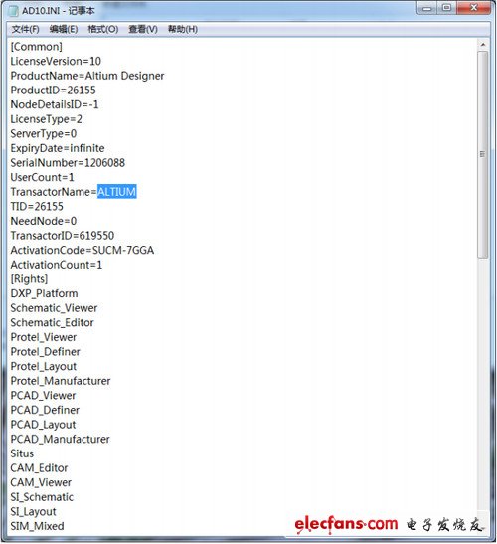
Task: Click the Situs line
Action: [x=22, y=454]
